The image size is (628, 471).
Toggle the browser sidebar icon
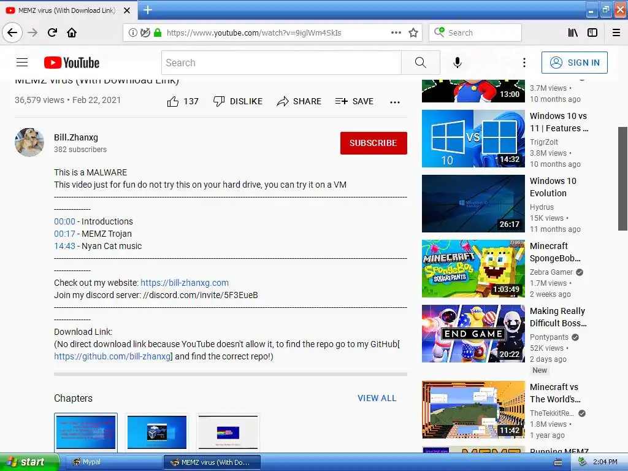tap(592, 33)
